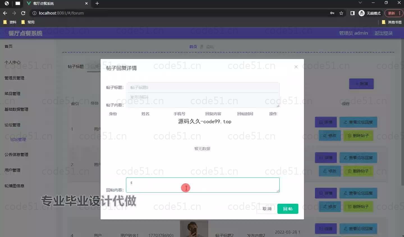
Task: Open a new browser tab
Action: [97, 3]
